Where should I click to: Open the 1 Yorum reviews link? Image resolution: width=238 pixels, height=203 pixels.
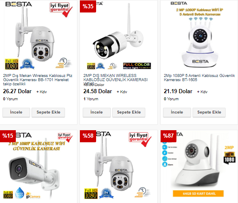click(91, 99)
